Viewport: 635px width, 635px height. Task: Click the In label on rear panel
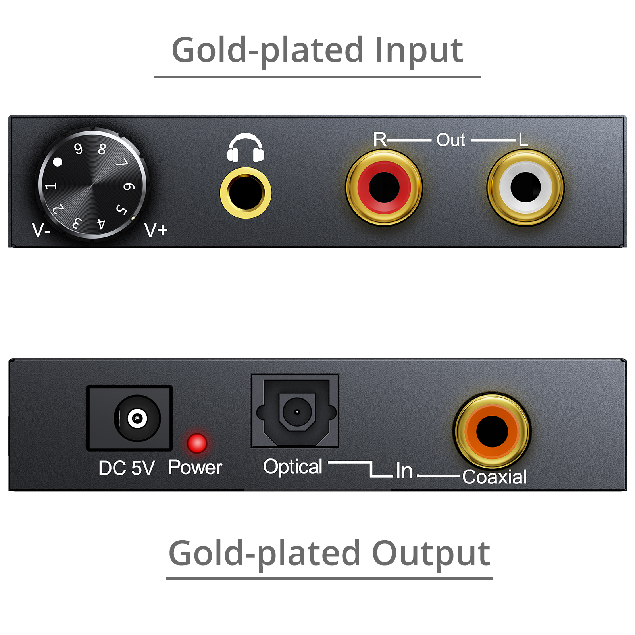coord(404,471)
